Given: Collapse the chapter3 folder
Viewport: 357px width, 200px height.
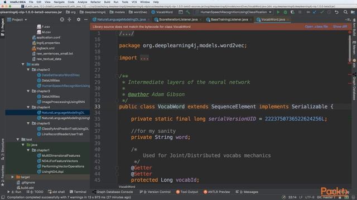Looking at the screenshot, I should (x=28, y=91).
